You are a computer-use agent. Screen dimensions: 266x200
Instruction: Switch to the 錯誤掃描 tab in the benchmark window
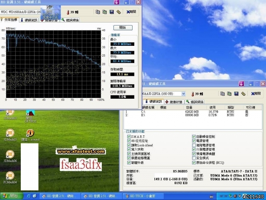[70, 20]
